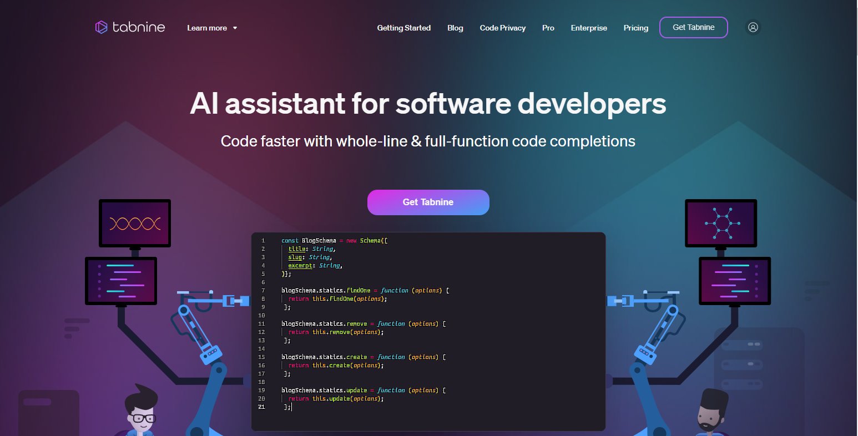Image resolution: width=858 pixels, height=436 pixels.
Task: Open the Getting Started page
Action: click(403, 28)
